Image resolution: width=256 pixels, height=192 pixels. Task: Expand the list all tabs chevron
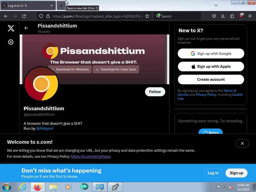pyautogui.click(x=216, y=5)
